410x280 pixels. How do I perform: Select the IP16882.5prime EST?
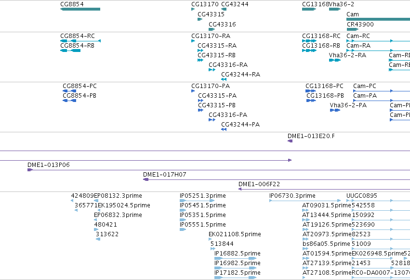click(235, 258)
